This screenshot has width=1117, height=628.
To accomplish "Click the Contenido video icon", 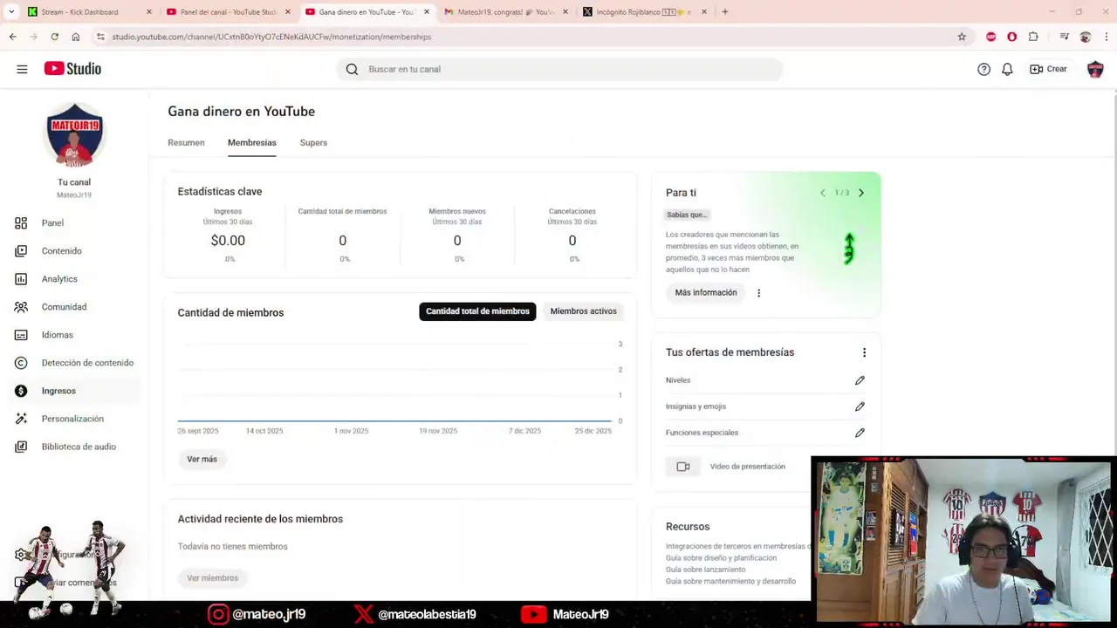I will point(21,251).
